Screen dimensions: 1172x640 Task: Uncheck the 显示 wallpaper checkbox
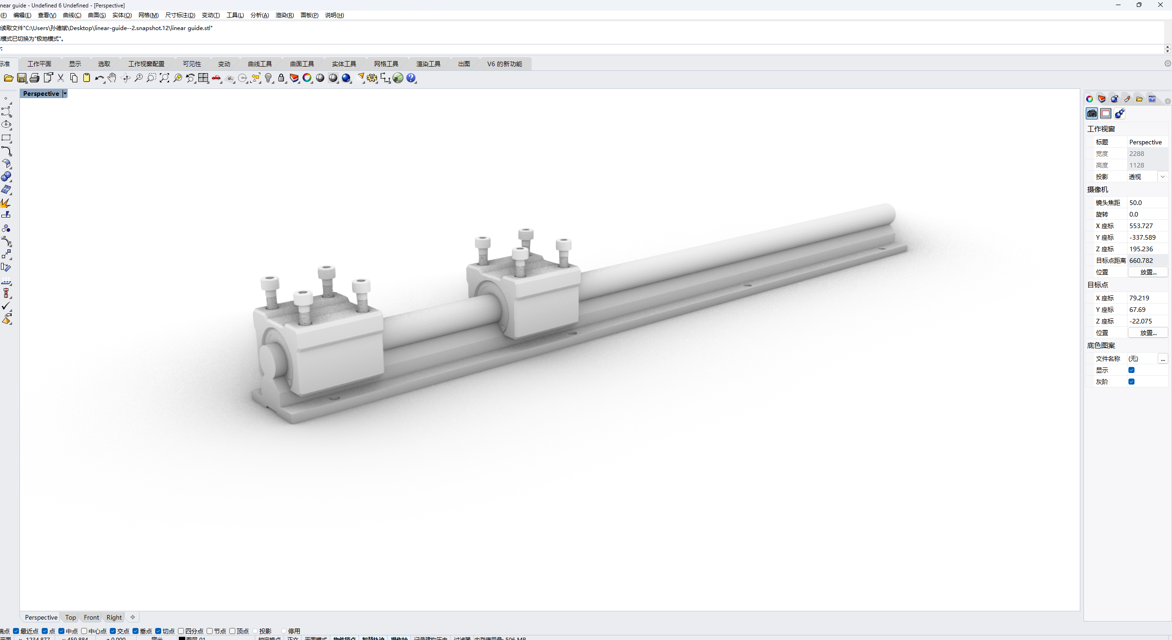pyautogui.click(x=1132, y=370)
